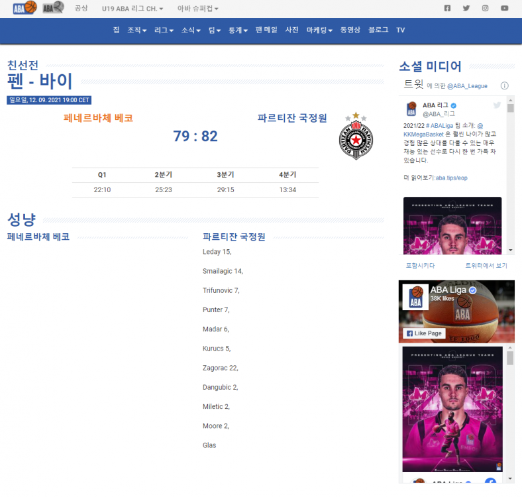522x497 pixels.
Task: Click the #ABALiga hashtag in tweet
Action: pos(439,126)
